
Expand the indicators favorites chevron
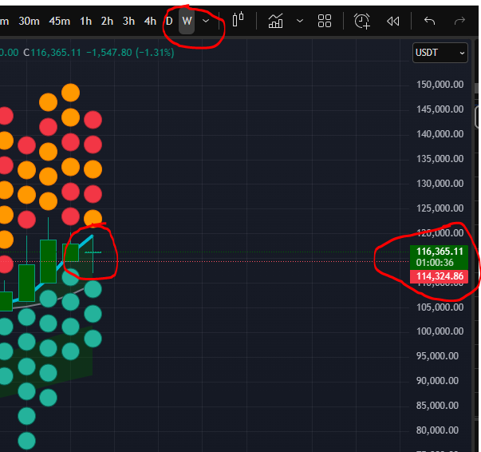pos(300,22)
